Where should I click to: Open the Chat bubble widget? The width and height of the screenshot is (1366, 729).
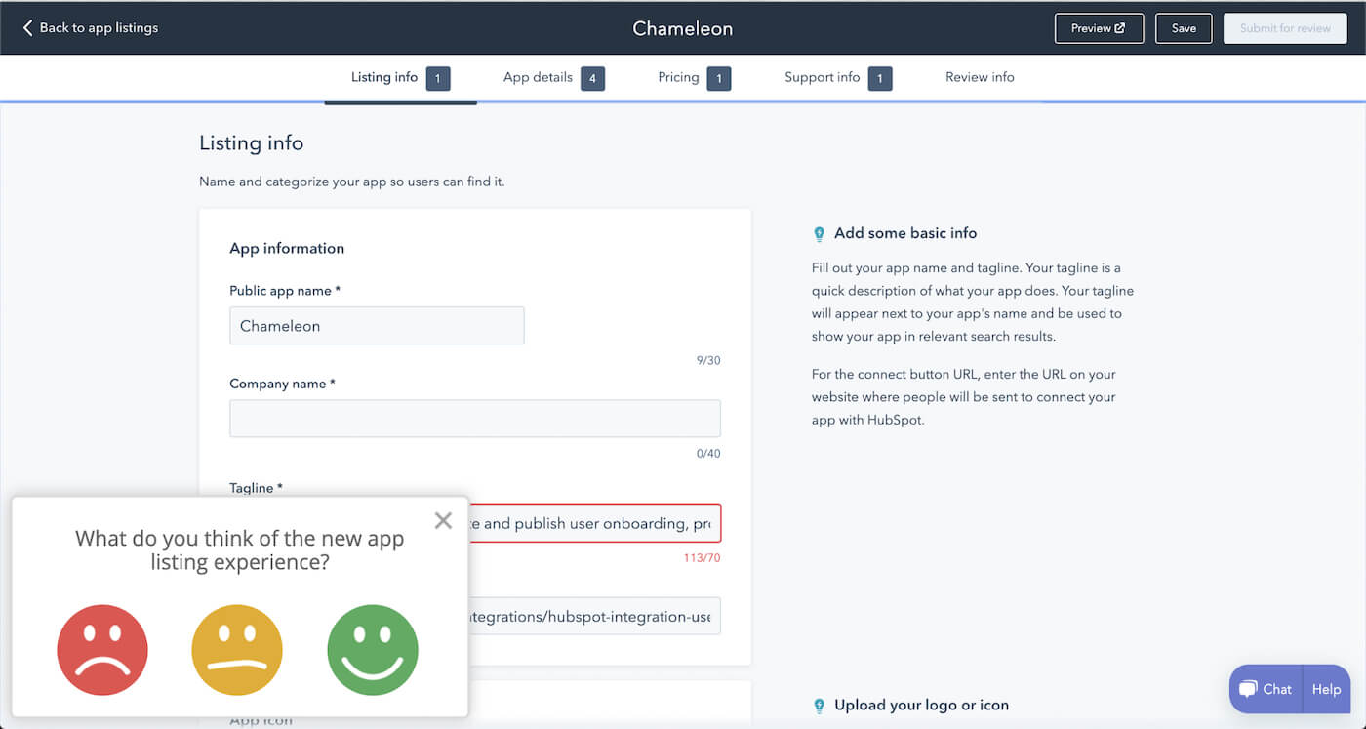tap(1266, 689)
